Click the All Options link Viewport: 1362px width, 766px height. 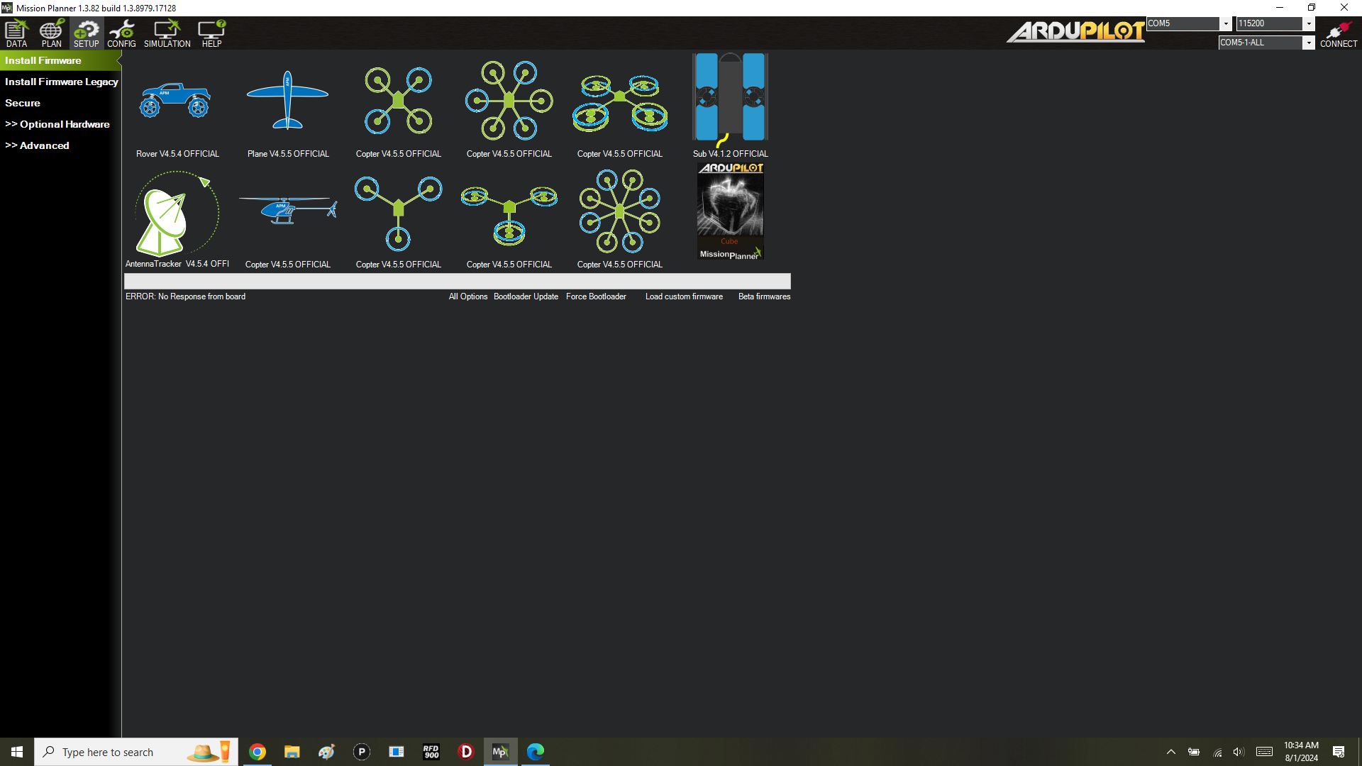tap(468, 296)
